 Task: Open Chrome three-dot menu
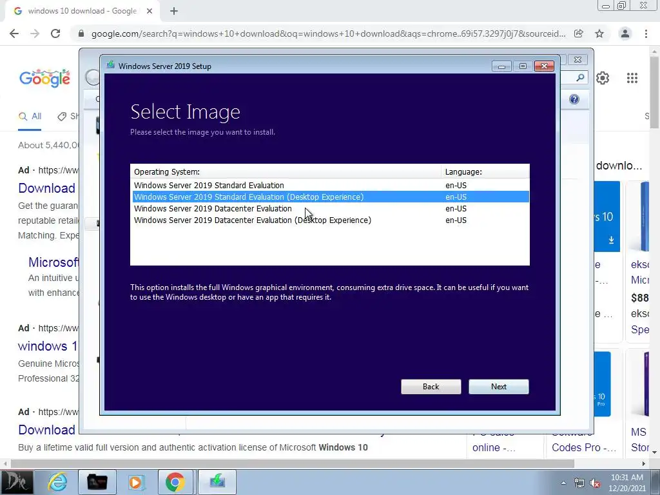coord(646,34)
